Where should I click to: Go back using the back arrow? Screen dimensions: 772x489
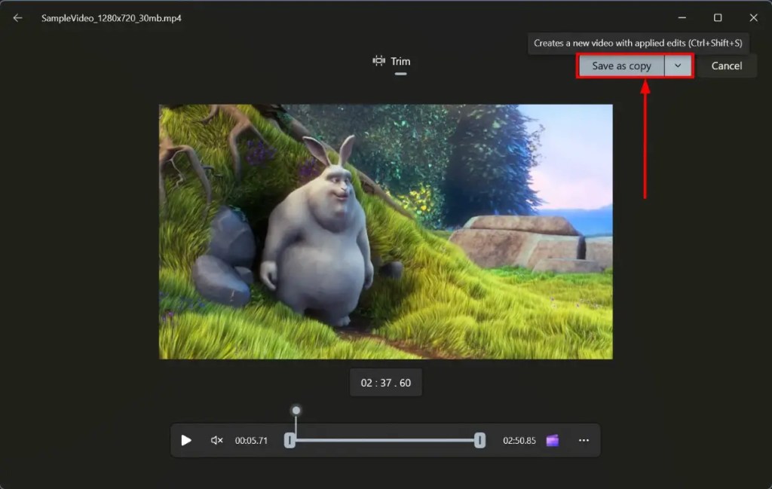click(18, 18)
